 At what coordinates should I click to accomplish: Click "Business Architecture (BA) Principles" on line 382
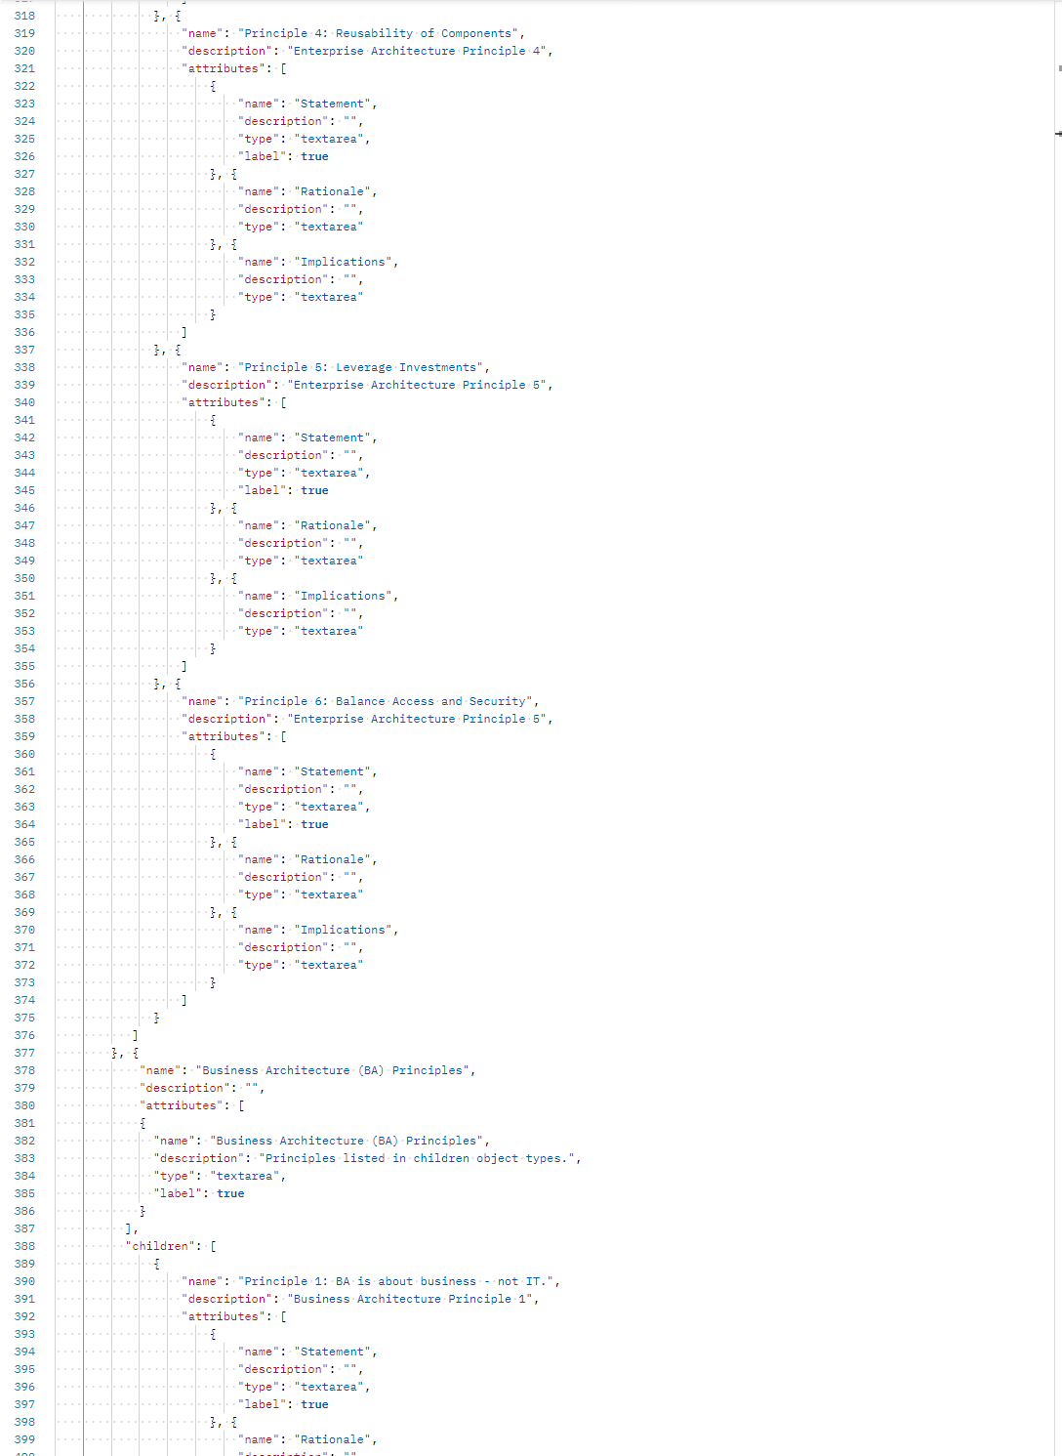pyautogui.click(x=347, y=1141)
